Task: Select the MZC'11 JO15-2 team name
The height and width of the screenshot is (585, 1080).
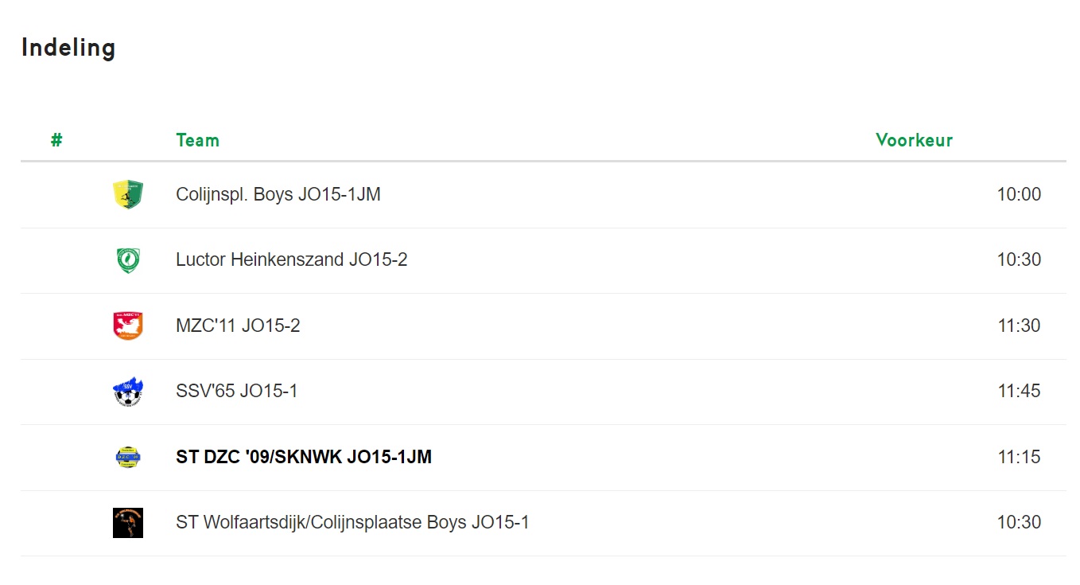Action: (x=238, y=326)
